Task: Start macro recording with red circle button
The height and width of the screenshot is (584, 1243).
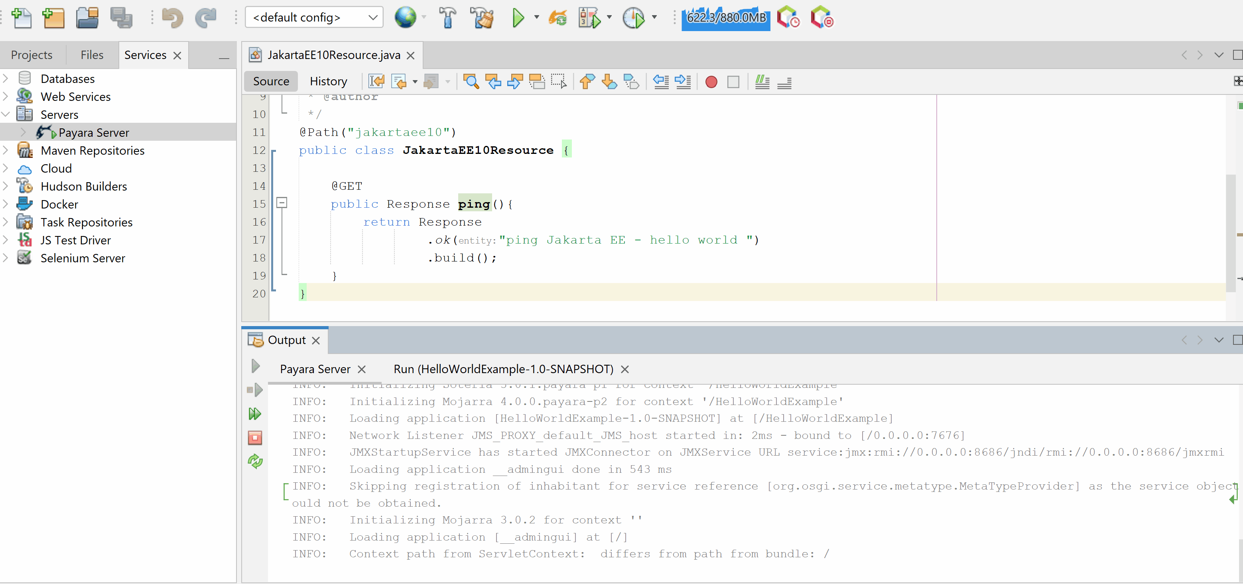Action: click(711, 81)
